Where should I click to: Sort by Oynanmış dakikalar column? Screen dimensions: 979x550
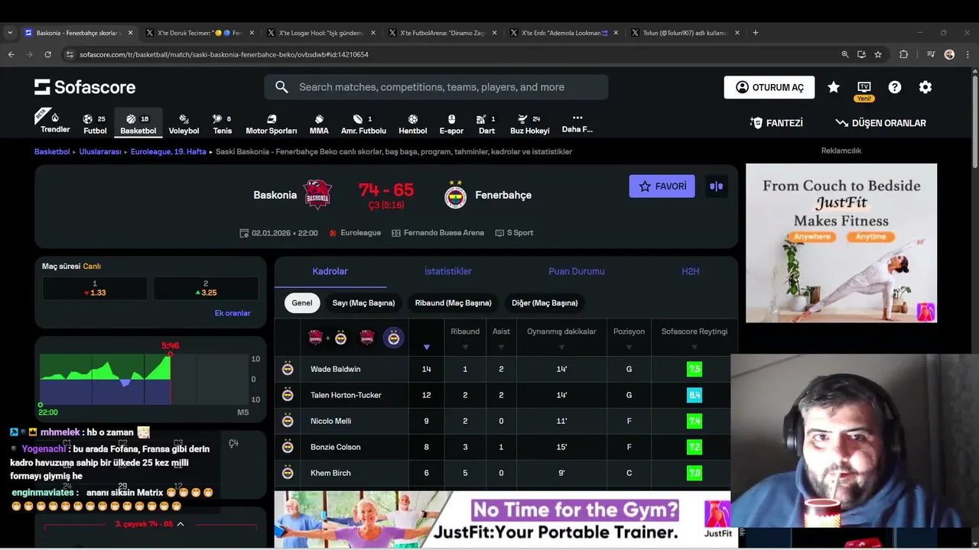coord(561,338)
